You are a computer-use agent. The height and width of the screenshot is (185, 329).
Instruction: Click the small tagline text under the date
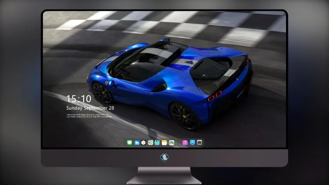(89, 116)
